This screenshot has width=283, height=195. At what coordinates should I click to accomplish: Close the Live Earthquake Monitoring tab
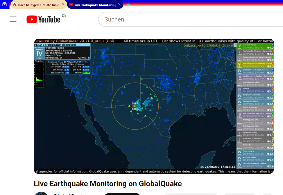tap(119, 4)
